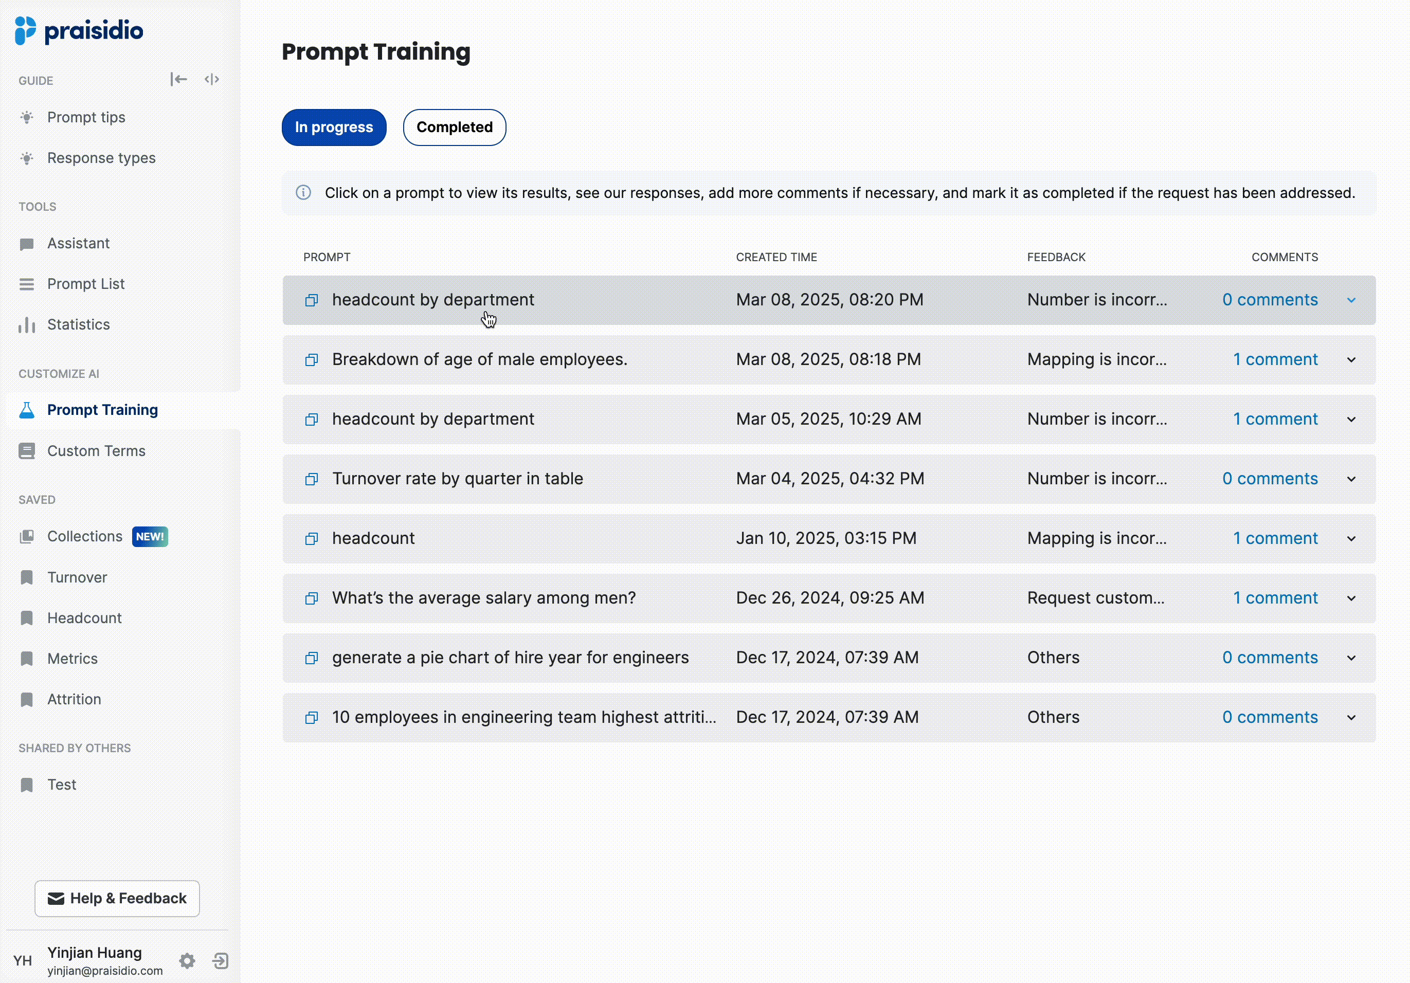The width and height of the screenshot is (1410, 983).
Task: Click the copy icon next to 'Turnover rate by quarter in table'
Action: click(312, 479)
